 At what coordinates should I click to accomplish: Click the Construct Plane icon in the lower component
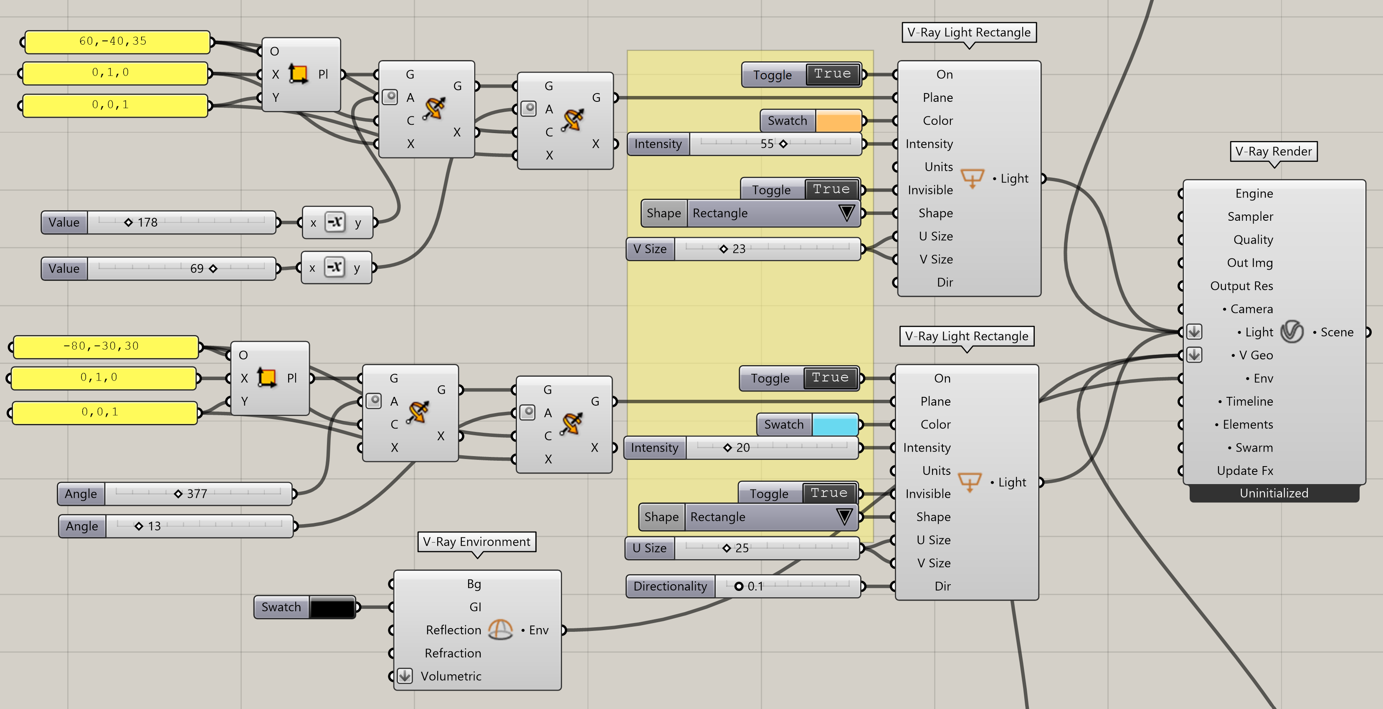[x=267, y=377]
